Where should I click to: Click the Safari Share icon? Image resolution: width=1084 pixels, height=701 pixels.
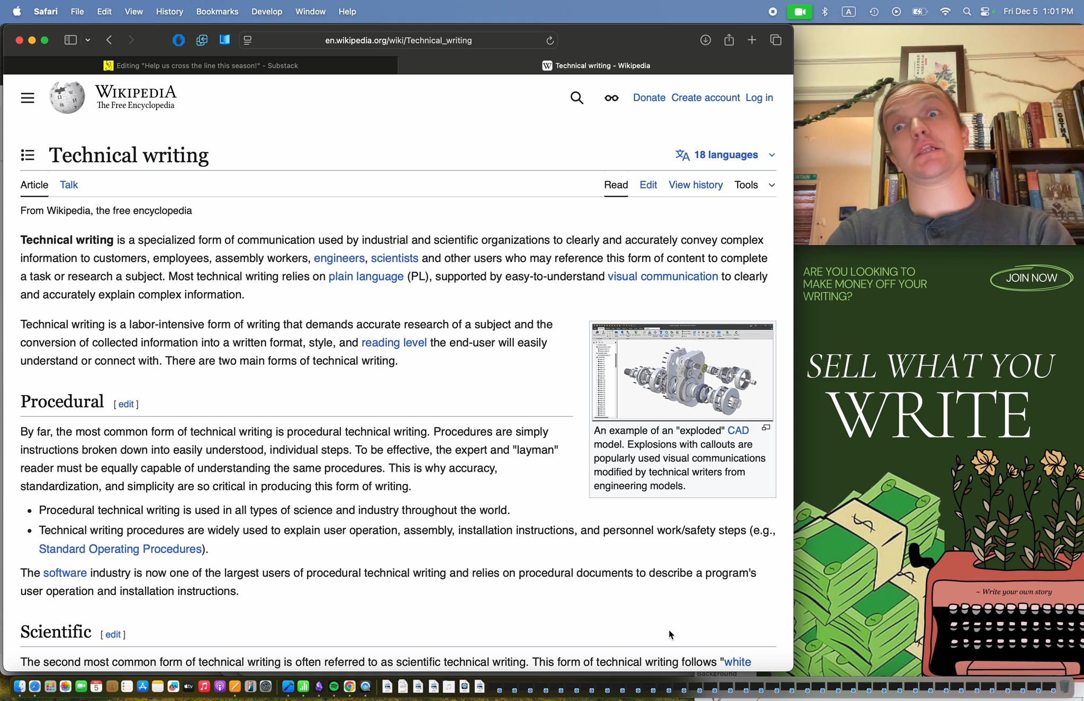point(729,40)
